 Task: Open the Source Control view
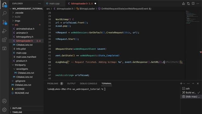(x=4, y=22)
